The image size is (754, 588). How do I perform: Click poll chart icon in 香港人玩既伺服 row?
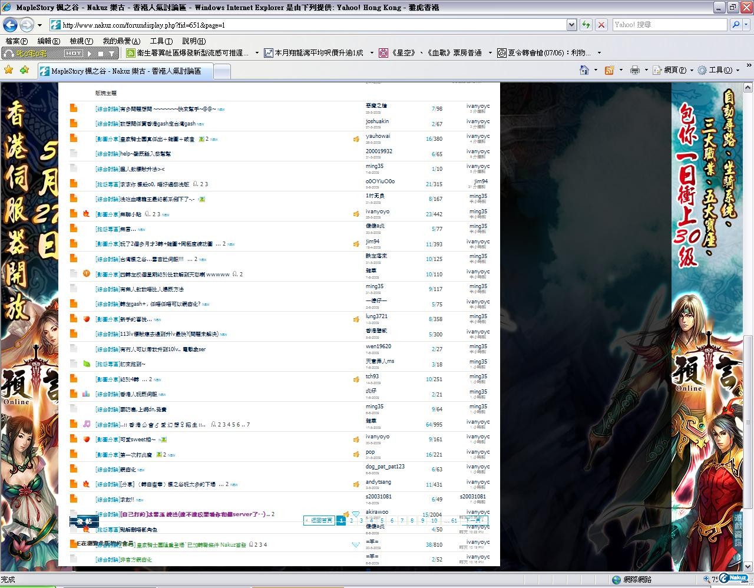pyautogui.click(x=87, y=394)
